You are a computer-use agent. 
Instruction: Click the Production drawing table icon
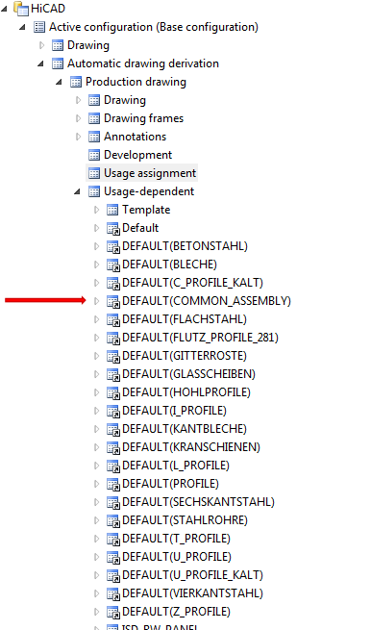tap(76, 82)
